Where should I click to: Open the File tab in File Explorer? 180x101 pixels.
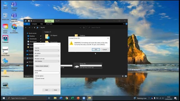coord(27,24)
